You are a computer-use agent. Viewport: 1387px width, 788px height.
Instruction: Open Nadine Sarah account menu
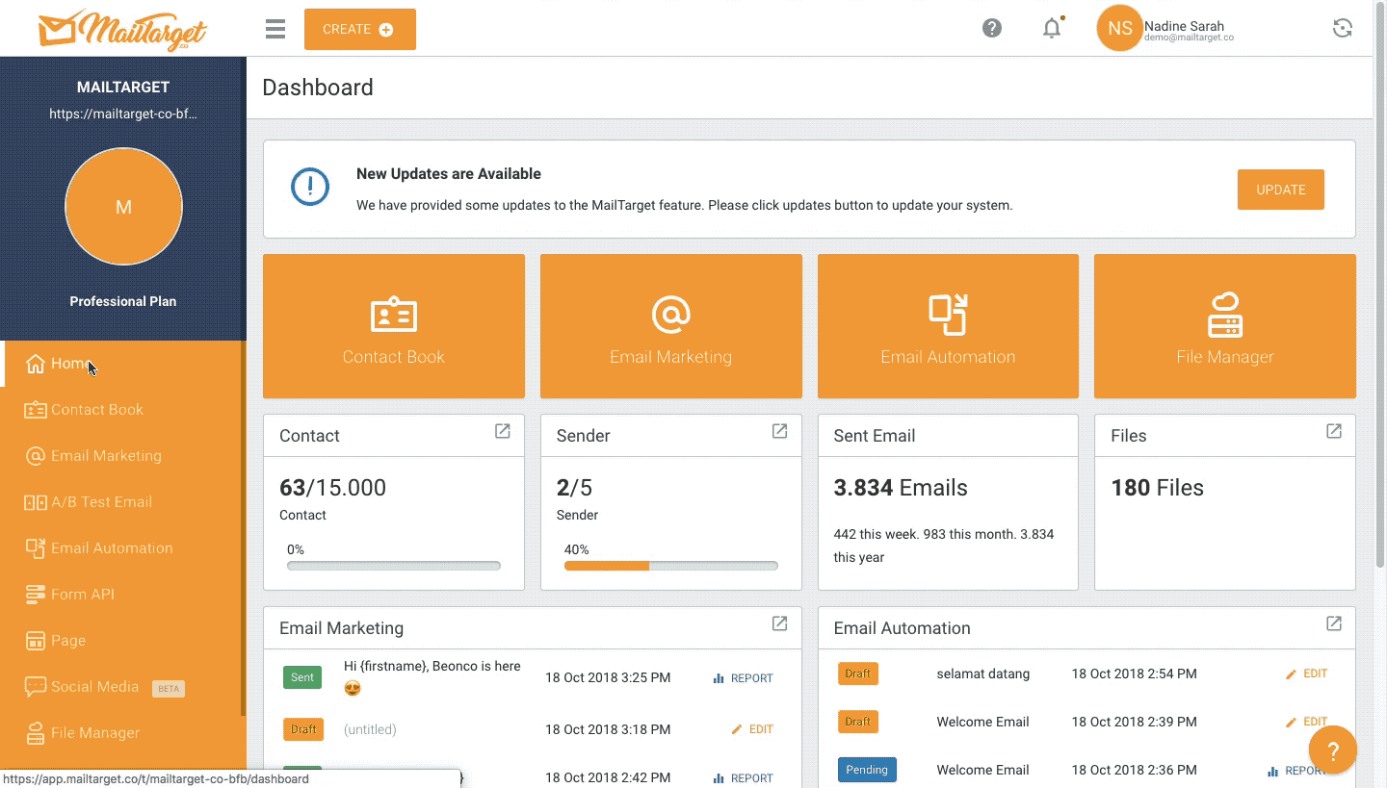pyautogui.click(x=1189, y=31)
